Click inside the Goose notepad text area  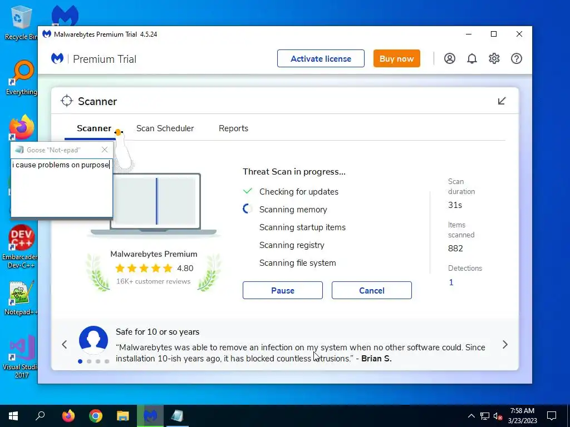[61, 187]
